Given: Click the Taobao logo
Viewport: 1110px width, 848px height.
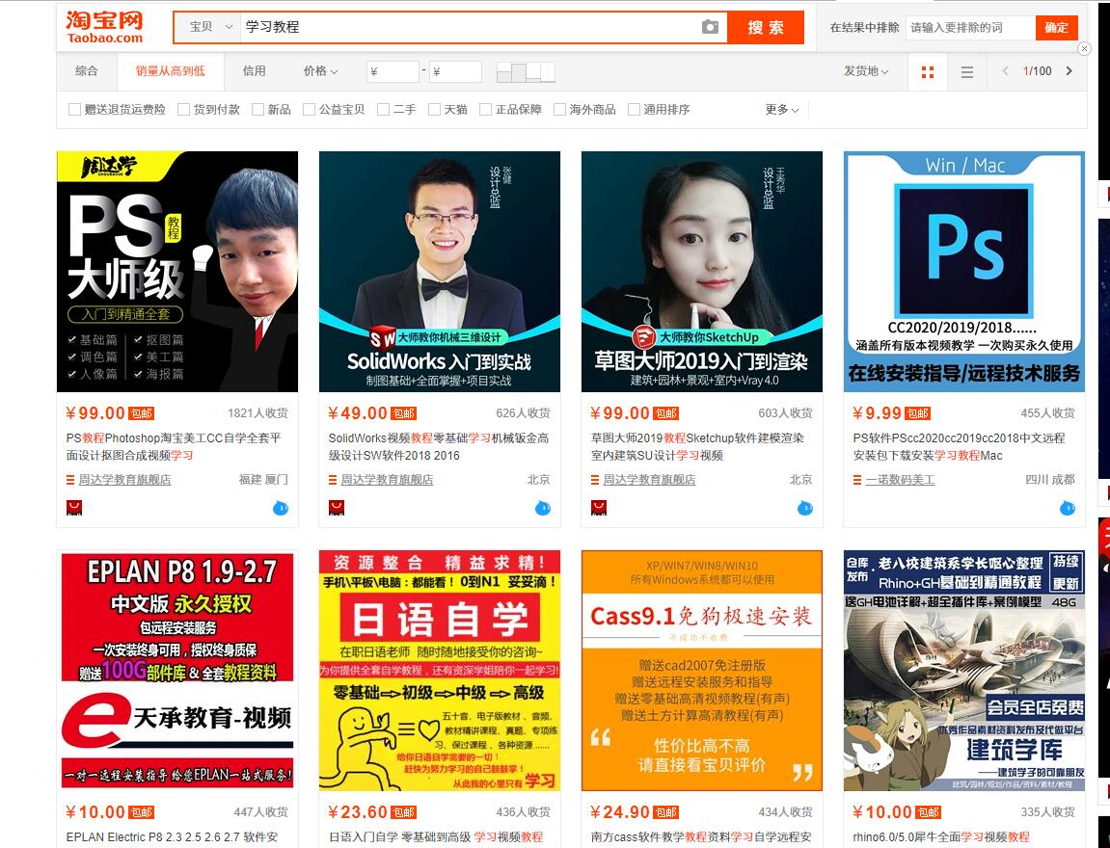Looking at the screenshot, I should [x=104, y=27].
